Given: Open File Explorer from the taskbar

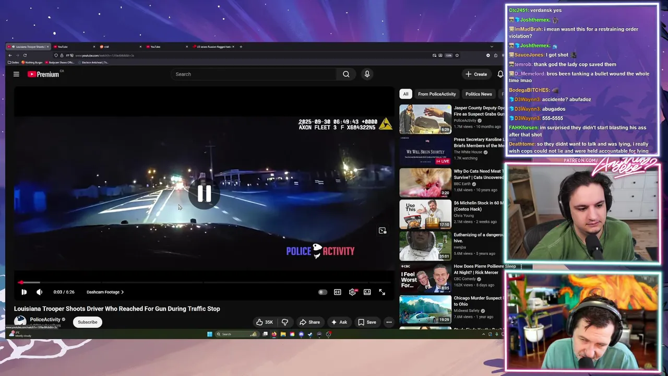Looking at the screenshot, I should tap(283, 334).
